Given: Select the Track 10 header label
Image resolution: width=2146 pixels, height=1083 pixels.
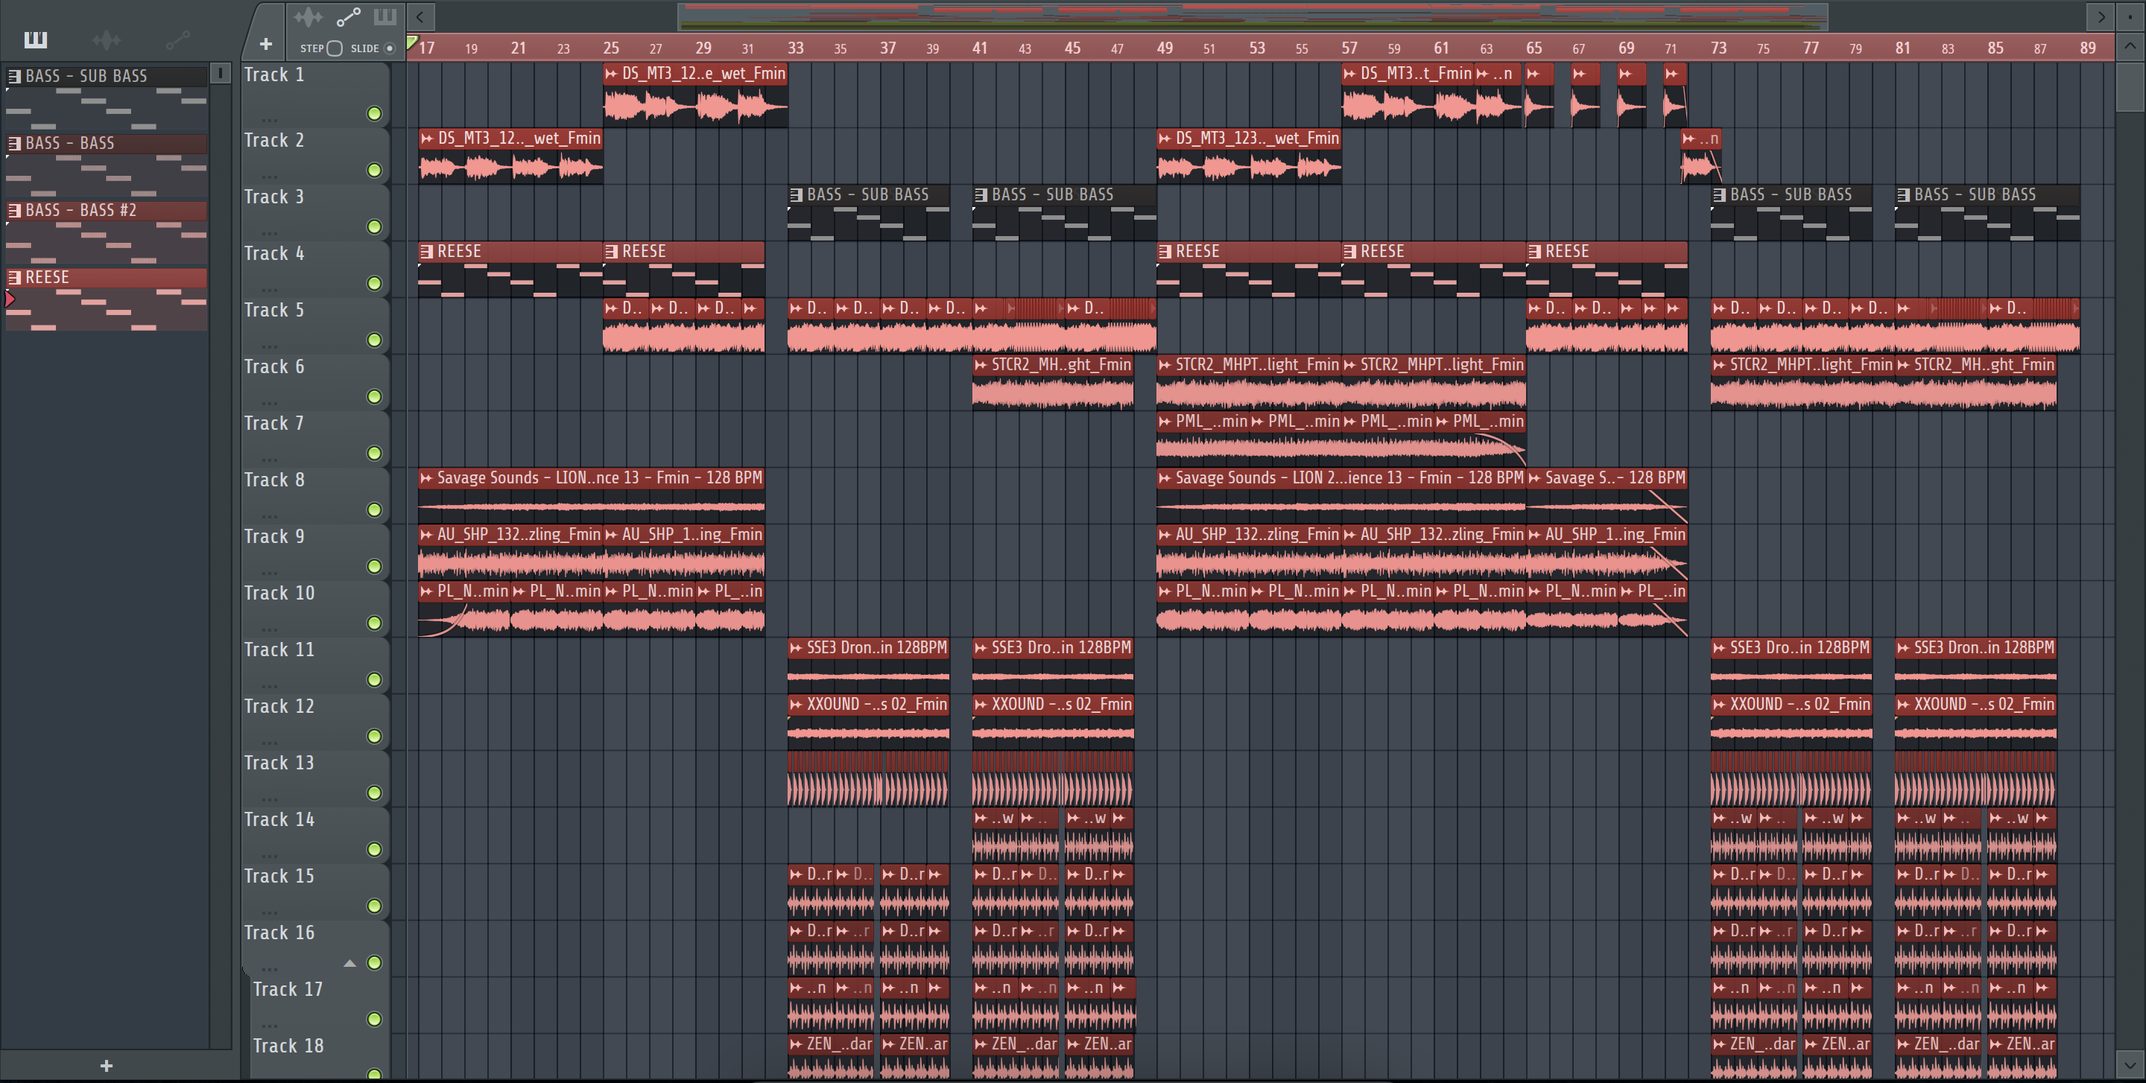Looking at the screenshot, I should click(279, 593).
